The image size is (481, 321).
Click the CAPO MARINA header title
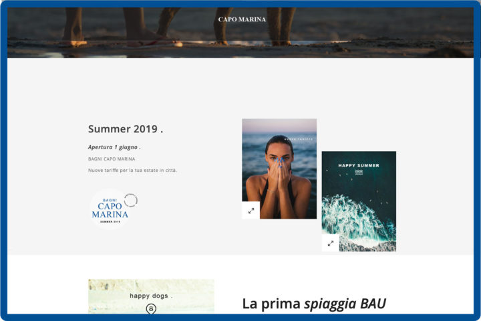[x=242, y=19]
